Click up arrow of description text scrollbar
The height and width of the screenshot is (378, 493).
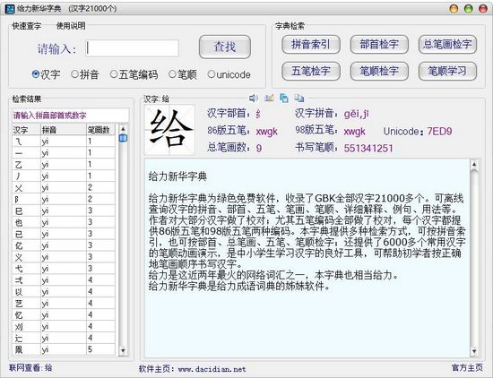[474, 164]
